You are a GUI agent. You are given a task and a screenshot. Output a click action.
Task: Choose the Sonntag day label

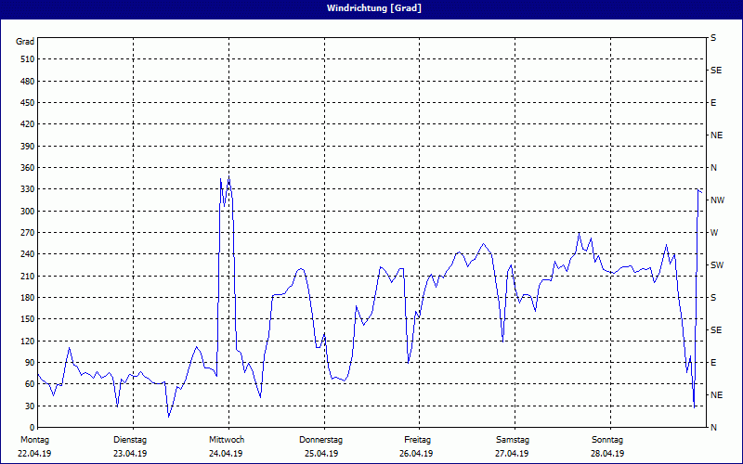pyautogui.click(x=607, y=439)
